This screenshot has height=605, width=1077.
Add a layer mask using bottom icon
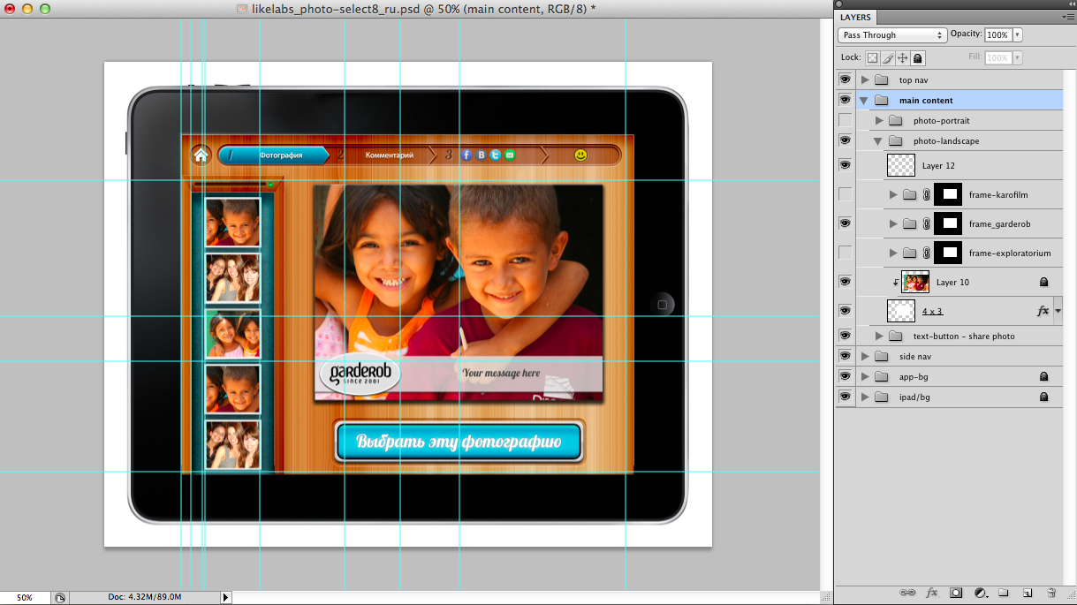tap(955, 593)
